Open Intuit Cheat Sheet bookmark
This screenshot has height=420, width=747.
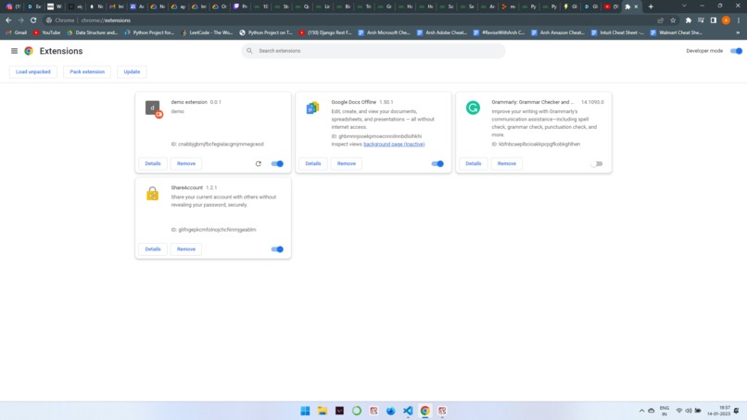click(617, 32)
